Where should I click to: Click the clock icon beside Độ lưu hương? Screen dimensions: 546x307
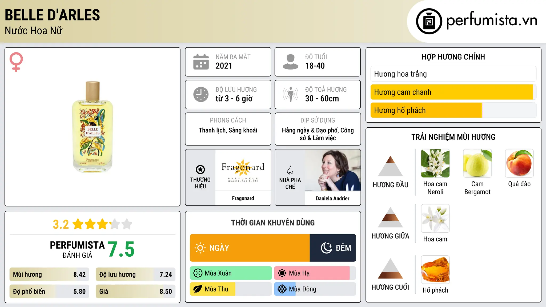coord(201,94)
